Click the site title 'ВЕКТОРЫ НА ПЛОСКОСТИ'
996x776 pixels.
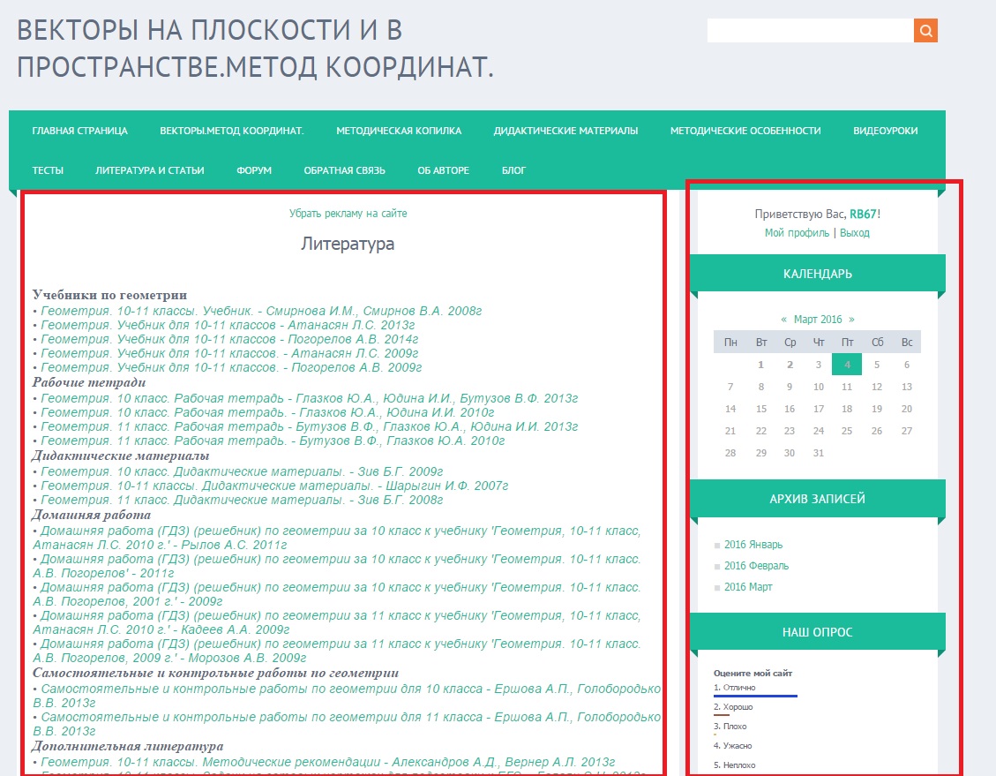coord(255,49)
